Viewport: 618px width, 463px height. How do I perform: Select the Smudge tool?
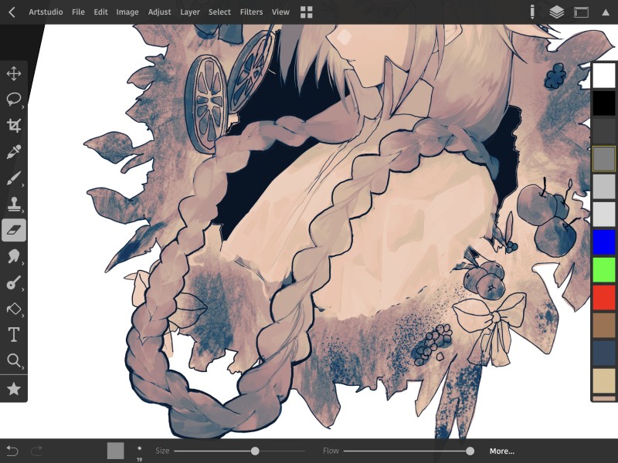tap(14, 256)
